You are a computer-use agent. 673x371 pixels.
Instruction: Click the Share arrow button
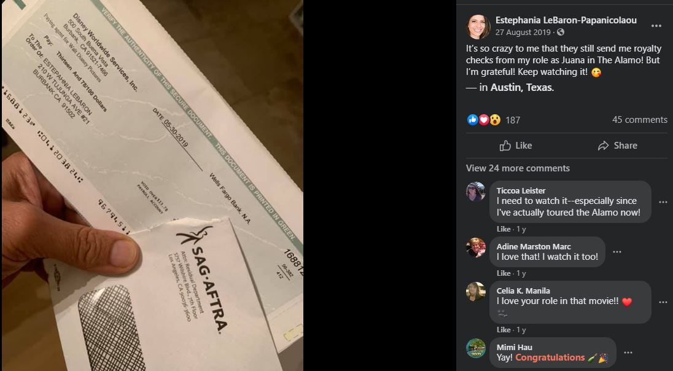(x=617, y=146)
